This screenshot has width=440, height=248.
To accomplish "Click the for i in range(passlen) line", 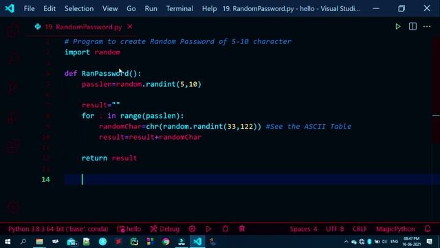I will pos(133,116).
